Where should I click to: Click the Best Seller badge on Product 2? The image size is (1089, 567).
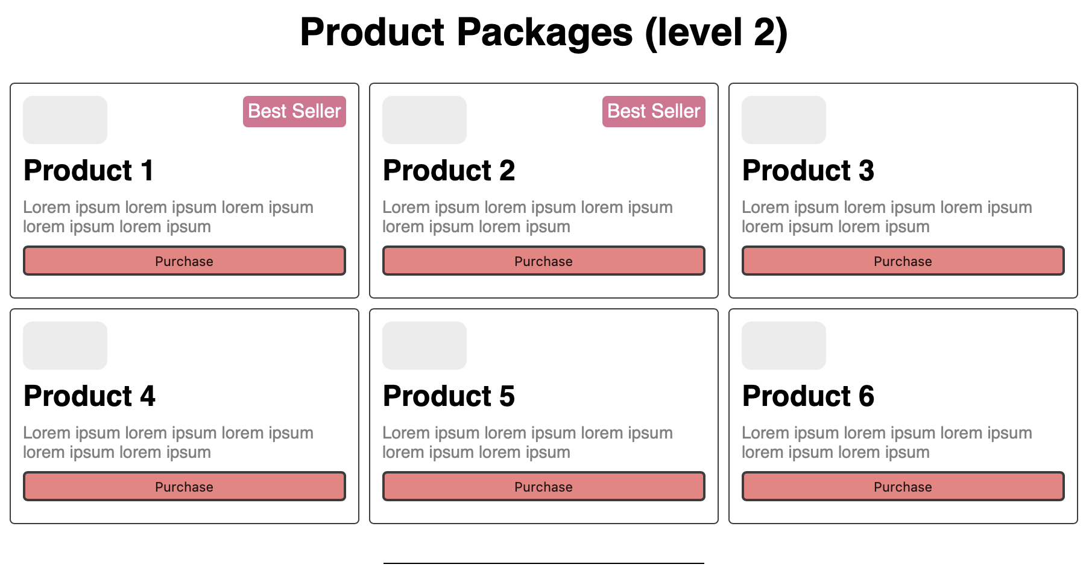click(x=654, y=112)
